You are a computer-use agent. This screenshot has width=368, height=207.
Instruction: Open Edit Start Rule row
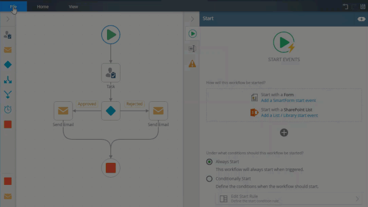288,199
